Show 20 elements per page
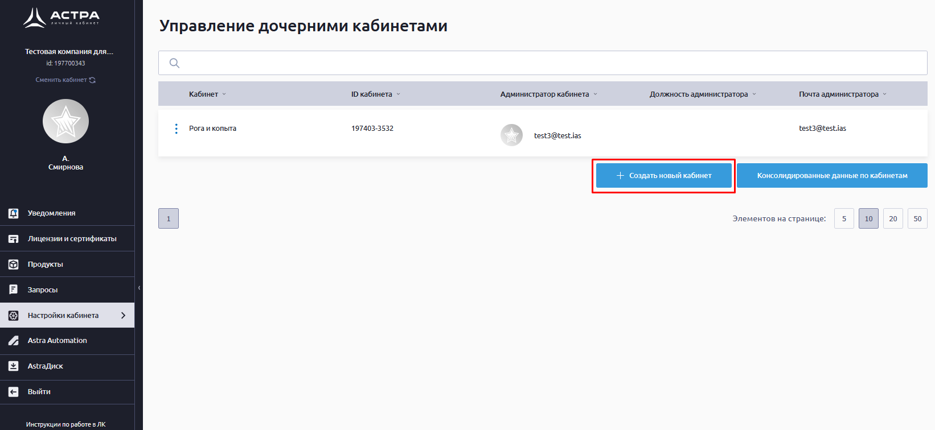 pos(893,218)
